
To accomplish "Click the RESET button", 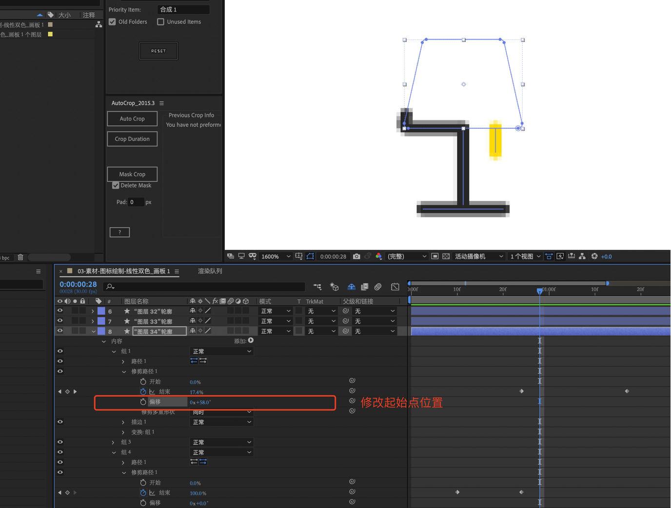I will pos(158,51).
